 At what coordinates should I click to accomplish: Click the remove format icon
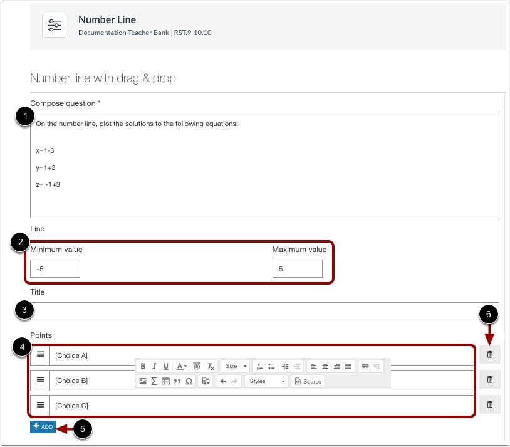[211, 366]
